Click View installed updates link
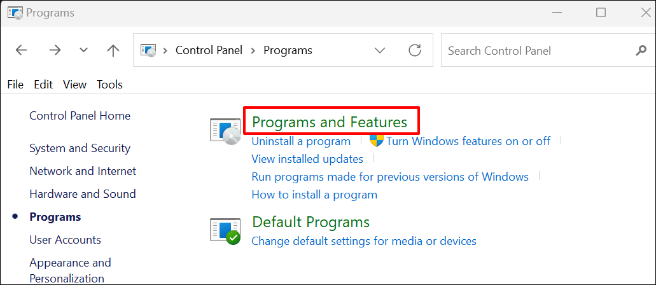 (x=307, y=159)
